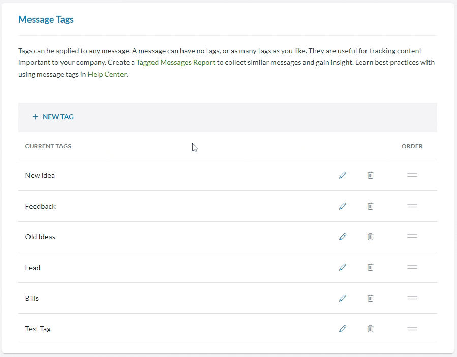Click the plus icon beside NEW TAG
The width and height of the screenshot is (457, 357).
(x=35, y=116)
